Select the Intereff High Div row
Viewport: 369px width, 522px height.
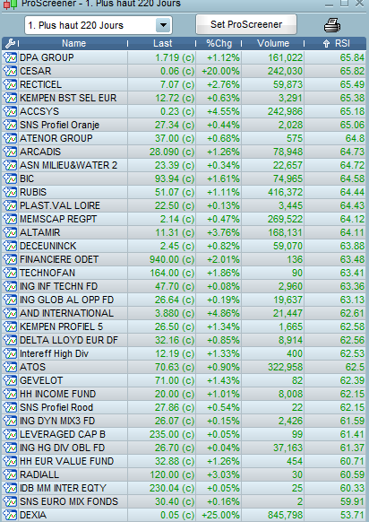tap(184, 353)
